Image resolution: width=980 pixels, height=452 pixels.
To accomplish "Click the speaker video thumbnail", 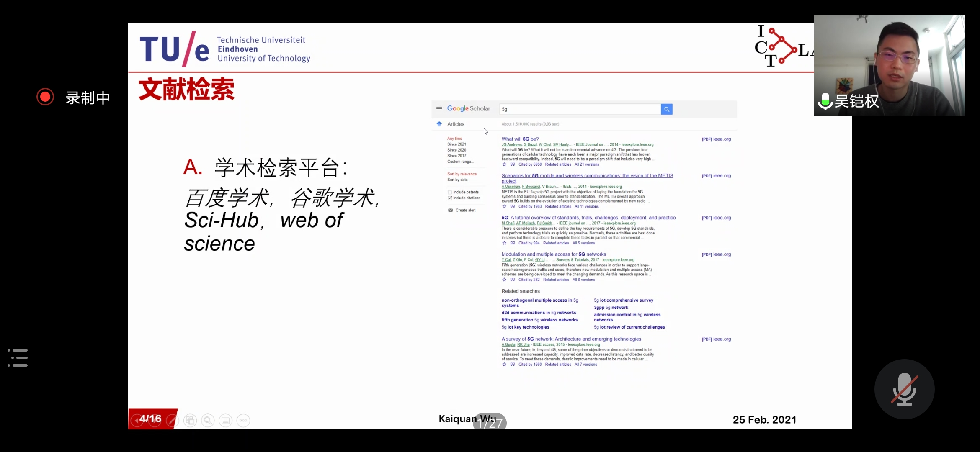I will tap(889, 65).
